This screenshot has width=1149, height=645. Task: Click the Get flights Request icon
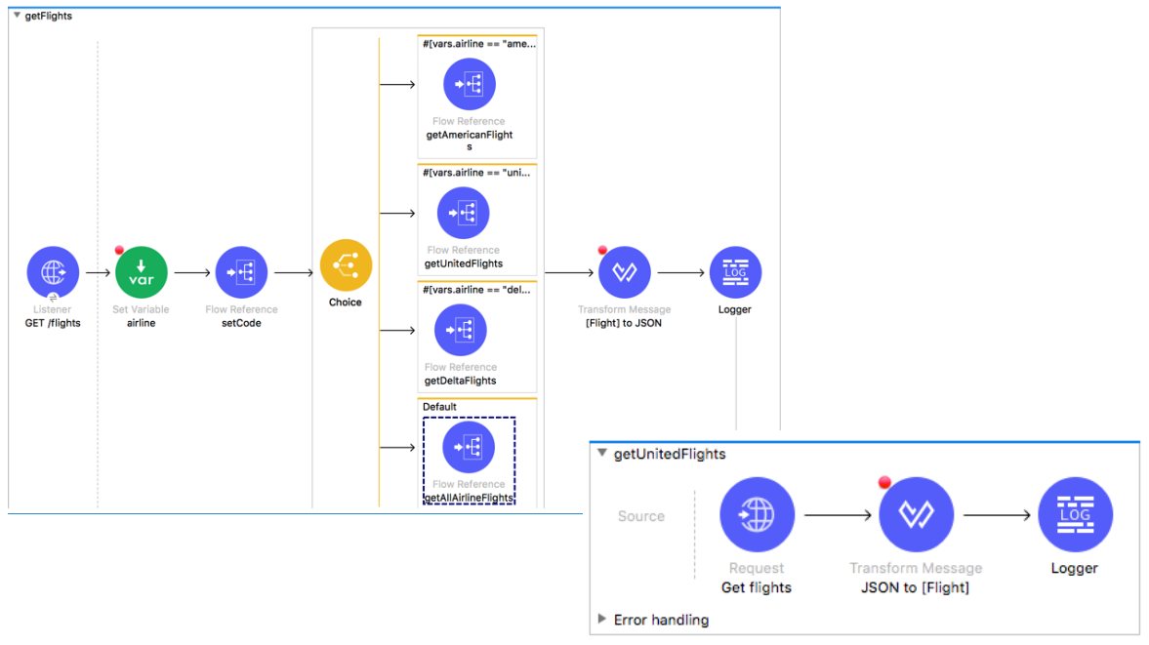(757, 514)
